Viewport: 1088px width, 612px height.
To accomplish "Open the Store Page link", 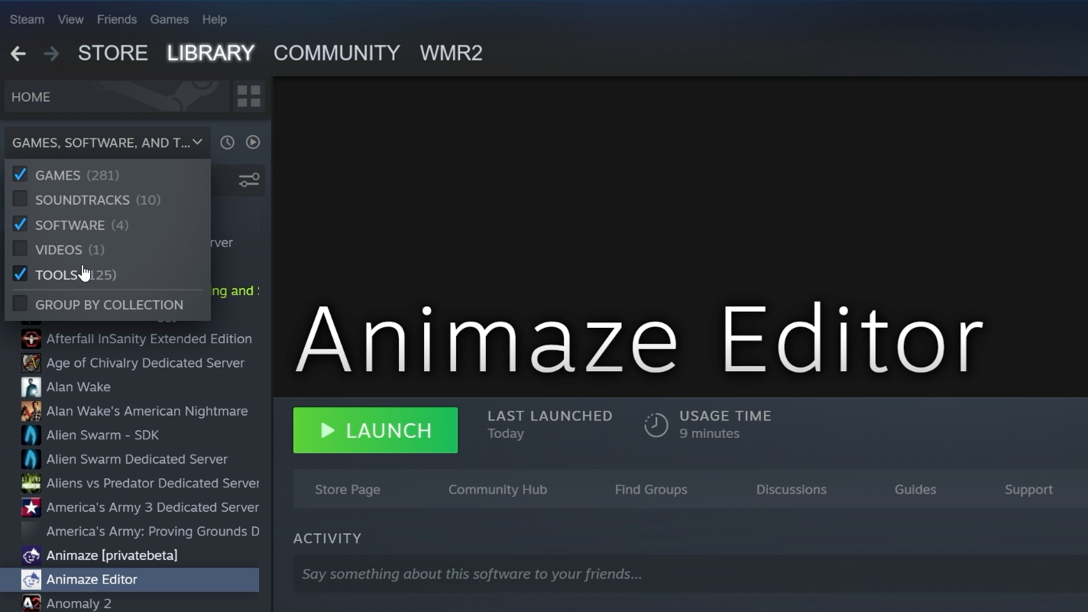I will 348,490.
